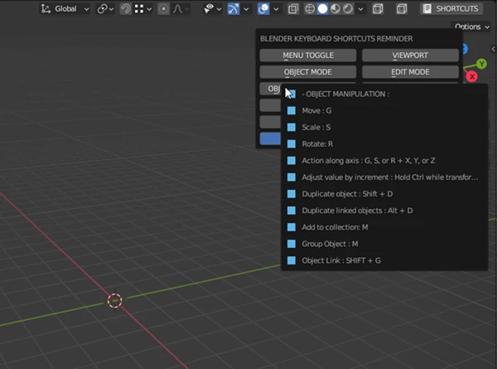
Task: Open the gizmos options dropdown arrow
Action: click(x=246, y=9)
